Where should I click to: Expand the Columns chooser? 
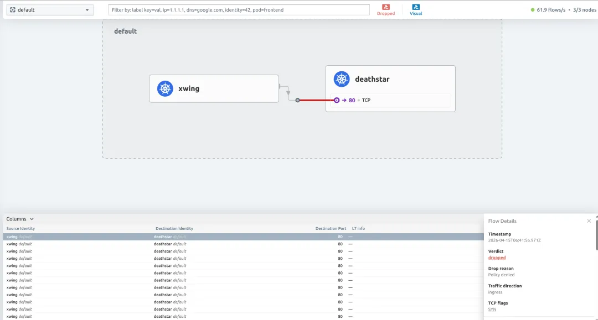click(x=20, y=219)
